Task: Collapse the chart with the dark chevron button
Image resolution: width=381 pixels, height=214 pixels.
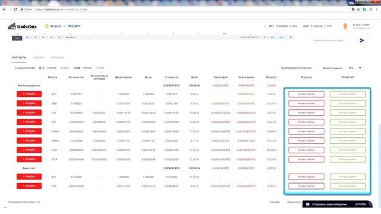Action: point(17,38)
